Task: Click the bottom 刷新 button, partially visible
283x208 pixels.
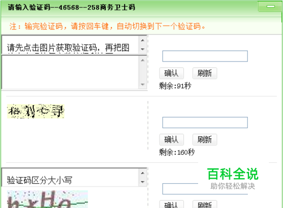Action: [205, 204]
